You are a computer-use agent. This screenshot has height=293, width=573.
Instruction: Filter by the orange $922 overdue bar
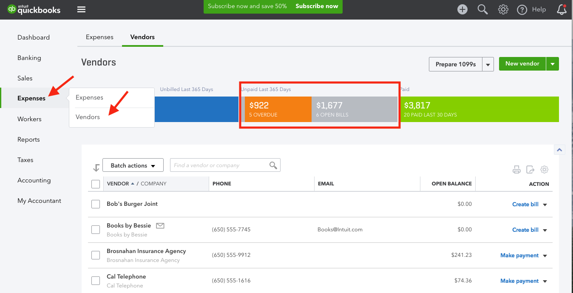(x=278, y=109)
